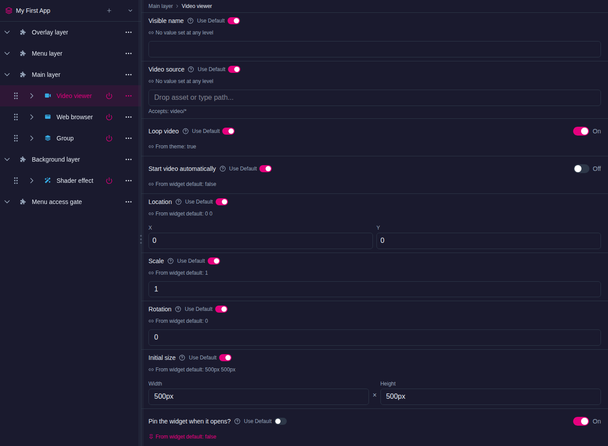
Task: Click the Web browser drag handle
Action: 16,117
